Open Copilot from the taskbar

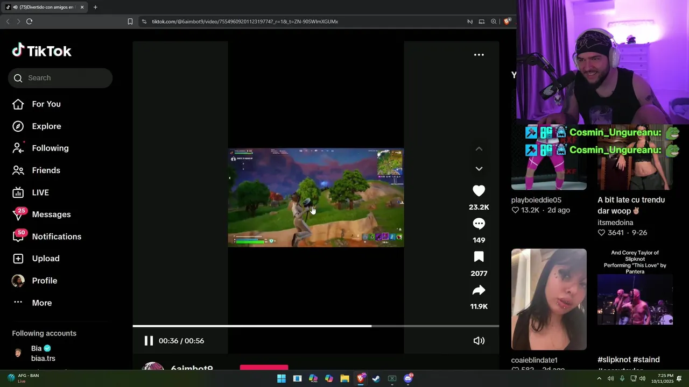[x=329, y=378]
